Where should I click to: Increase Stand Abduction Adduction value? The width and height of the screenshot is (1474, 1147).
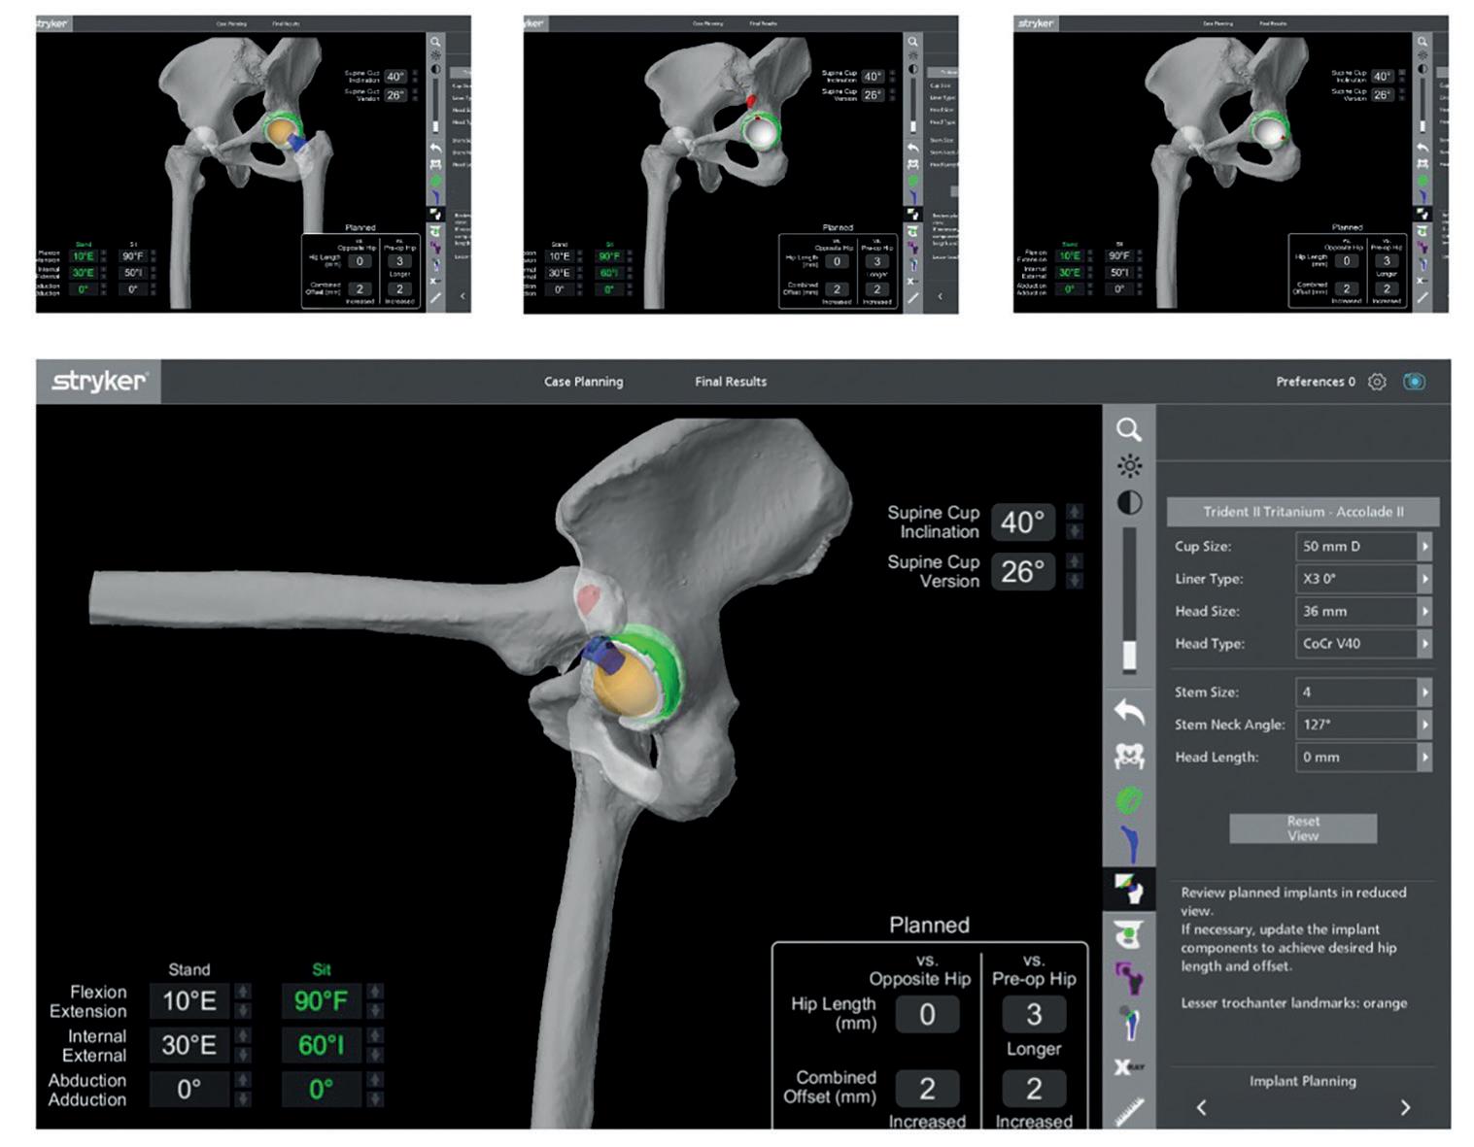pyautogui.click(x=243, y=1080)
